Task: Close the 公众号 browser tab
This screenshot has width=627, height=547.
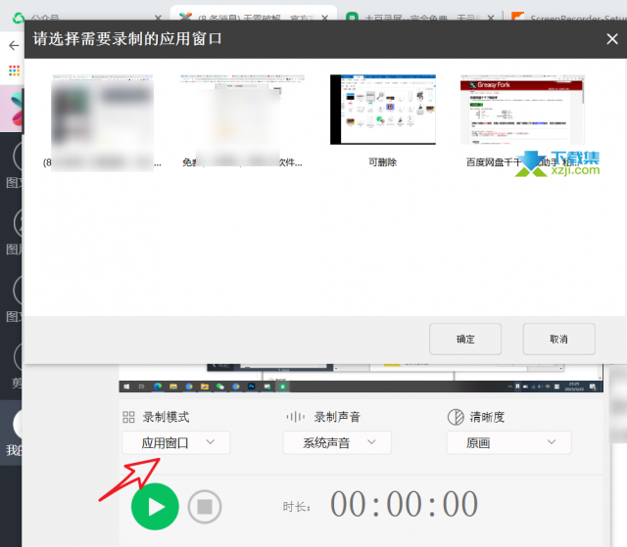Action: [x=158, y=18]
